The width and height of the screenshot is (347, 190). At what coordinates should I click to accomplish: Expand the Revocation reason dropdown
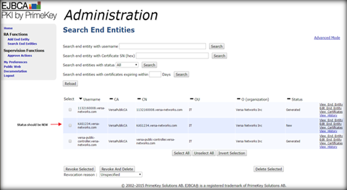(121, 175)
